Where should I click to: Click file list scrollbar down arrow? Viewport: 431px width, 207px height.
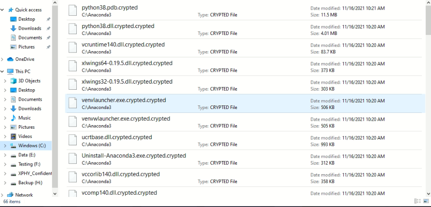pyautogui.click(x=427, y=193)
